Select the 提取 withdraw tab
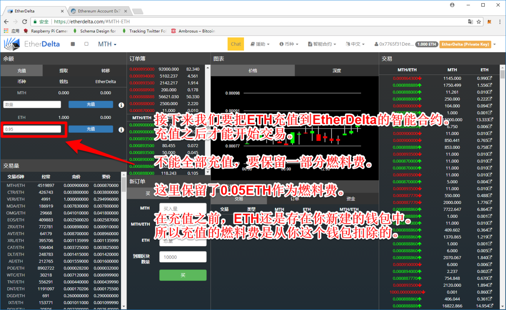 64,71
